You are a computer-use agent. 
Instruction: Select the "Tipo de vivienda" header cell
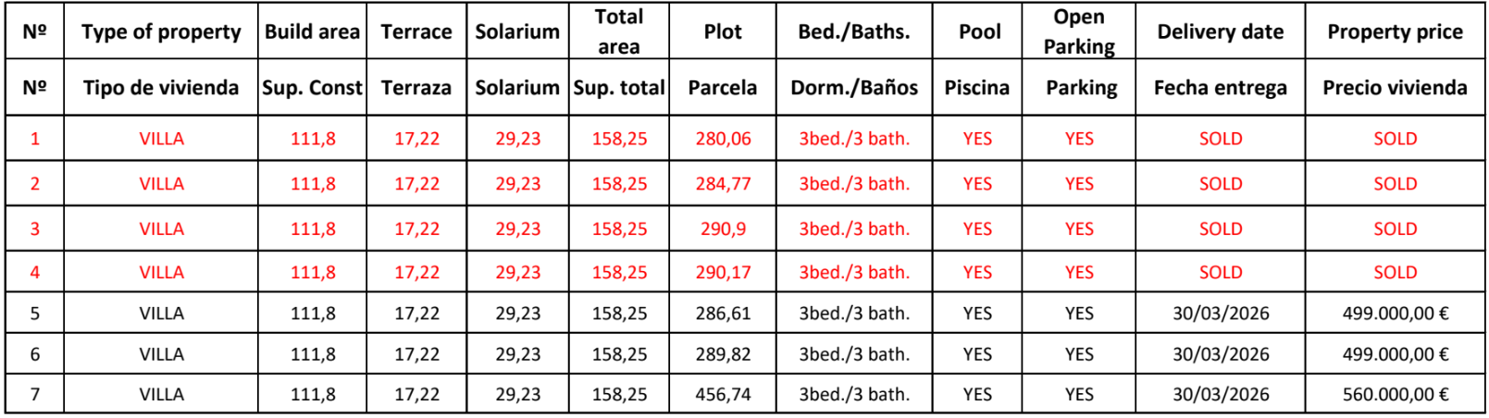pyautogui.click(x=161, y=88)
